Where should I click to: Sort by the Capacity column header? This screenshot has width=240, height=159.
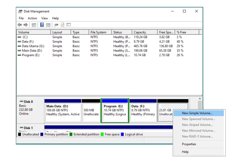point(145,32)
